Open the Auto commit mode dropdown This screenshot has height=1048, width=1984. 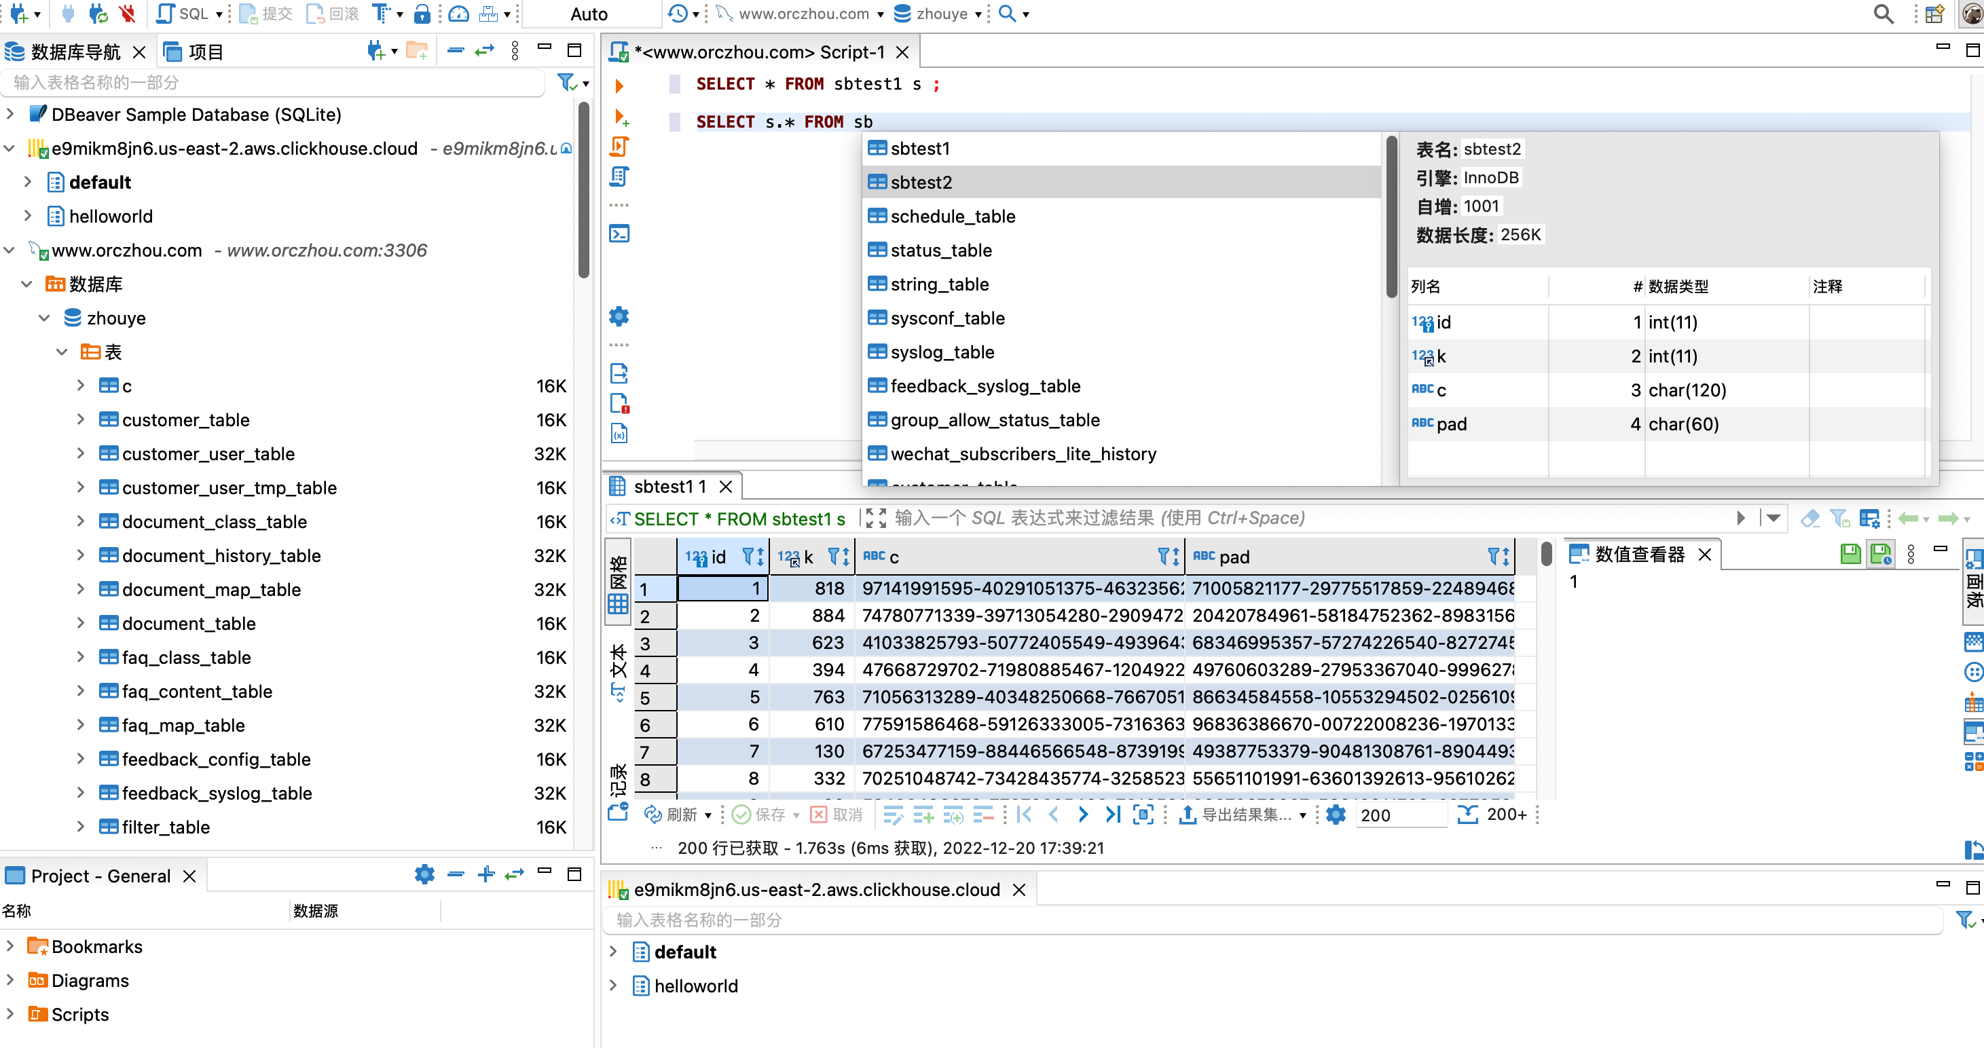coord(590,13)
